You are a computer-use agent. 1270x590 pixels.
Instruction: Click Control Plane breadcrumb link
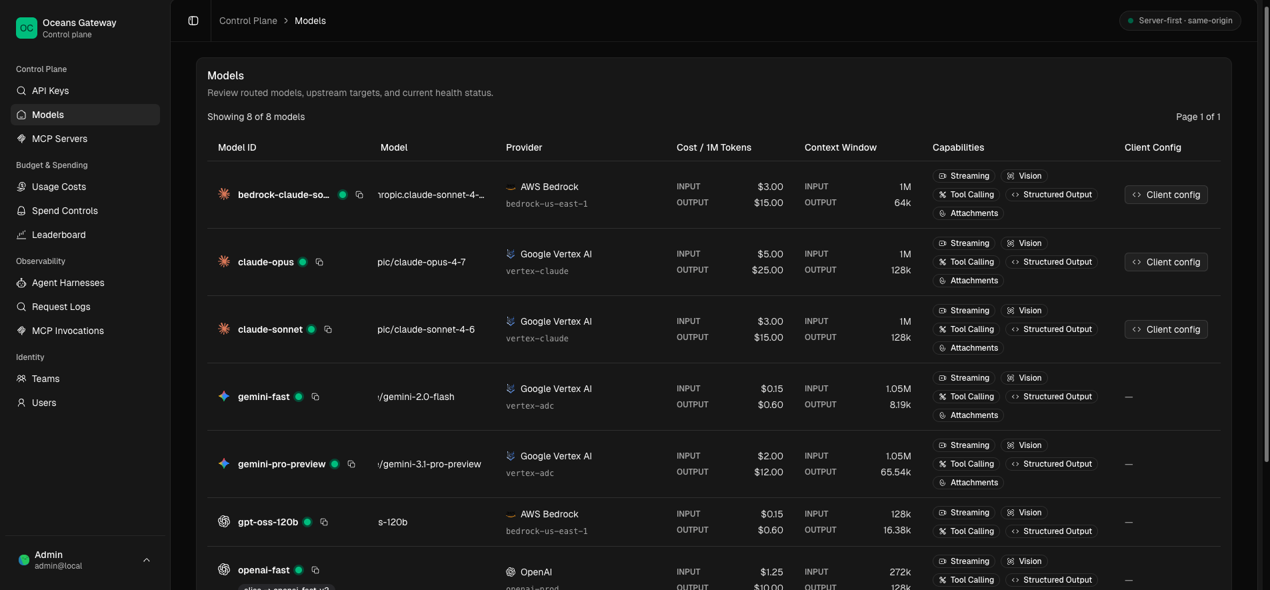(x=248, y=21)
